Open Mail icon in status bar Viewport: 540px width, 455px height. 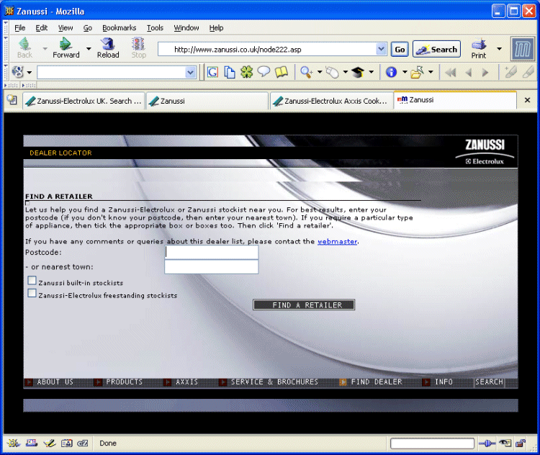pos(32,443)
